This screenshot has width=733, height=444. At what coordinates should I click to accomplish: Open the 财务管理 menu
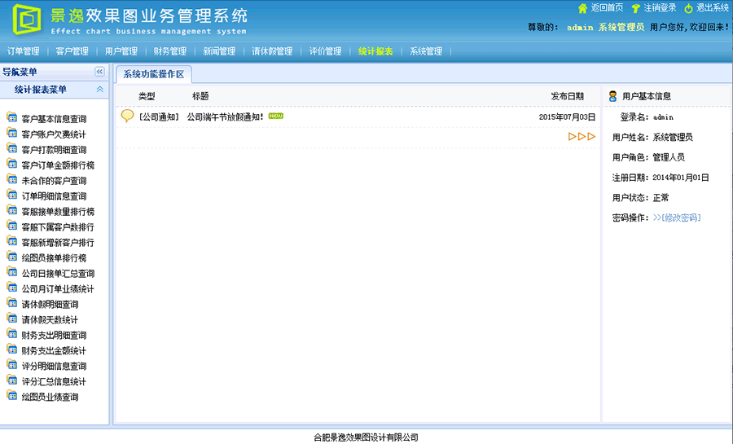coord(170,51)
